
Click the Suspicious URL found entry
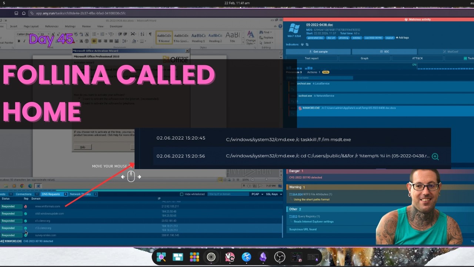[x=303, y=229]
